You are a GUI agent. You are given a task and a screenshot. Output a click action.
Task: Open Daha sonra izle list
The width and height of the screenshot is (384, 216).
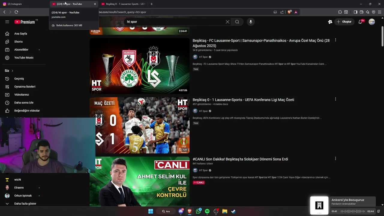(24, 103)
